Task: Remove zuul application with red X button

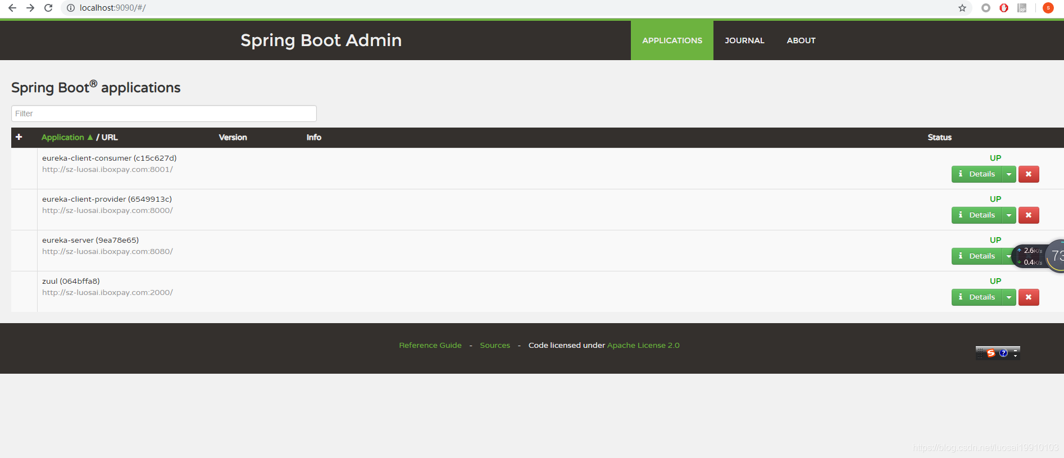Action: tap(1029, 297)
